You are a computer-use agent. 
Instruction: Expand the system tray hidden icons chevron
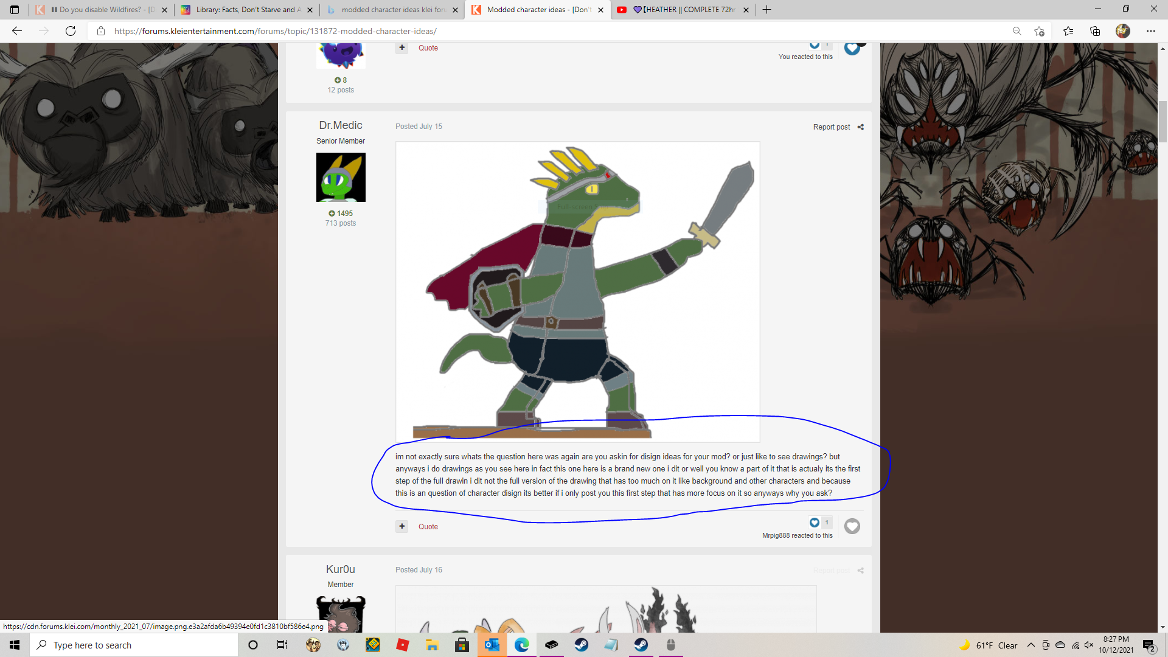[x=1031, y=645]
